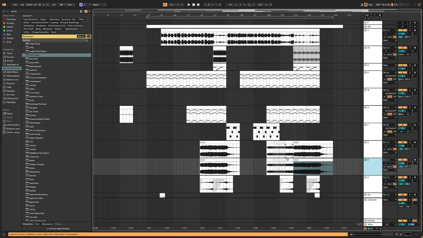Unfold track F at top
The width and height of the screenshot is (423, 238).
coord(365,23)
